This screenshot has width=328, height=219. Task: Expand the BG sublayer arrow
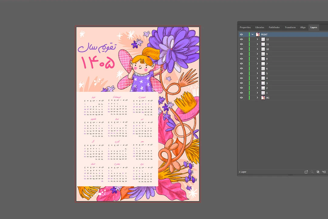(257, 98)
